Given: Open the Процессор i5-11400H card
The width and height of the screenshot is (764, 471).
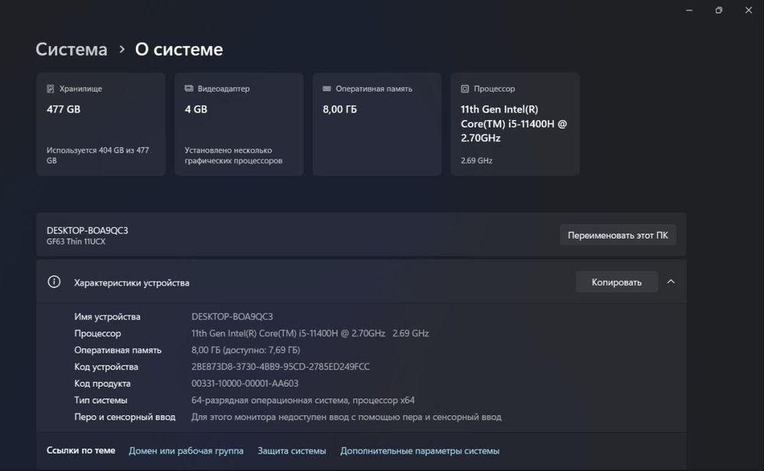Looking at the screenshot, I should point(515,124).
